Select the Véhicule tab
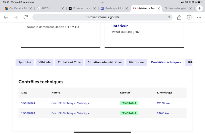Viewport: 205px width, 134px height. pyautogui.click(x=45, y=62)
